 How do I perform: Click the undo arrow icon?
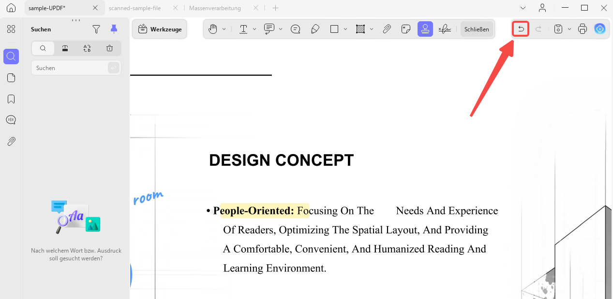[x=521, y=29]
